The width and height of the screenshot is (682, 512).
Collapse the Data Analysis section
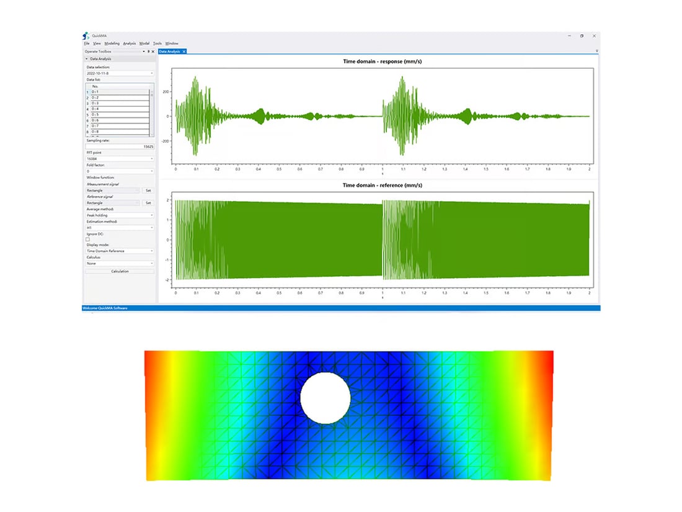[x=87, y=58]
